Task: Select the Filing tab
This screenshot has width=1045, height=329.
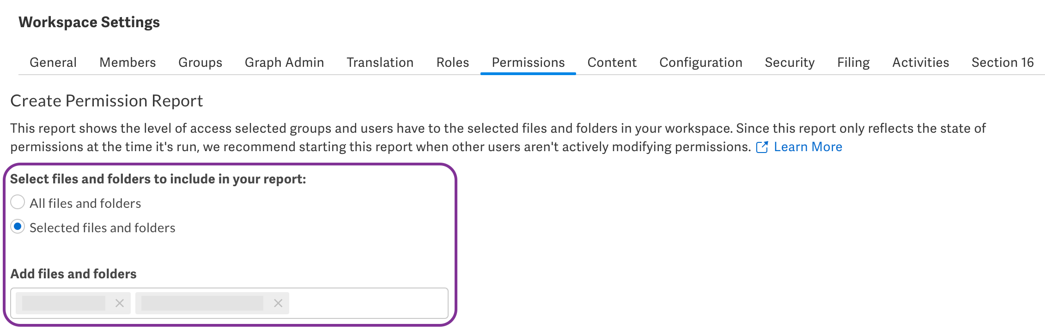Action: (x=853, y=62)
